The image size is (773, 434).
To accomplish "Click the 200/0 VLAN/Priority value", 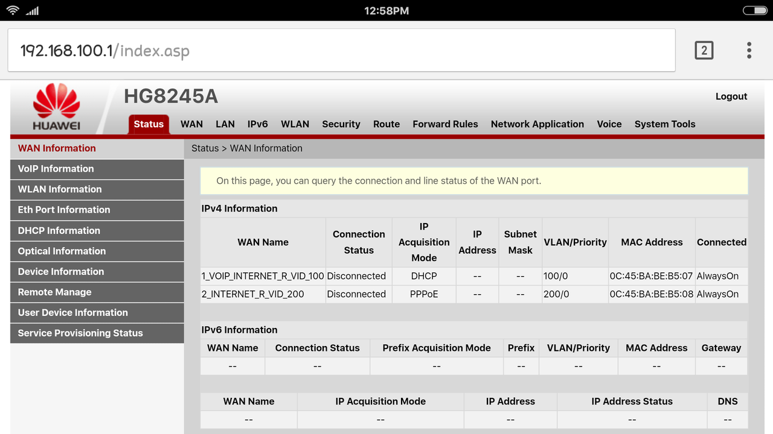I will 556,294.
